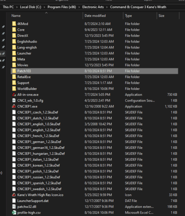The image size is (185, 216).
Task: Click the 33 KB size of the .ico file
Action: 173,195
